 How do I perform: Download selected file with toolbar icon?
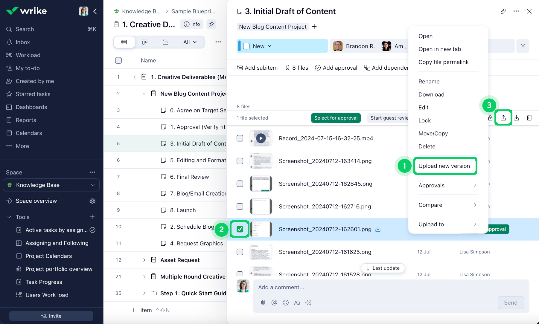(x=517, y=118)
